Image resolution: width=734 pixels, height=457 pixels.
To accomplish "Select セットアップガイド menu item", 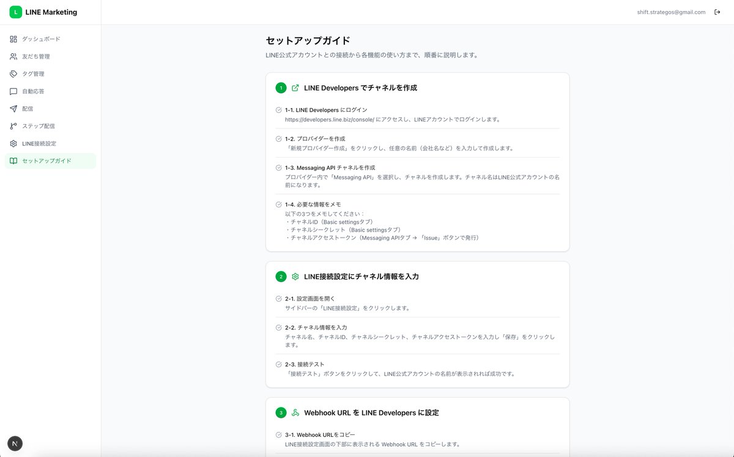I will 50,161.
